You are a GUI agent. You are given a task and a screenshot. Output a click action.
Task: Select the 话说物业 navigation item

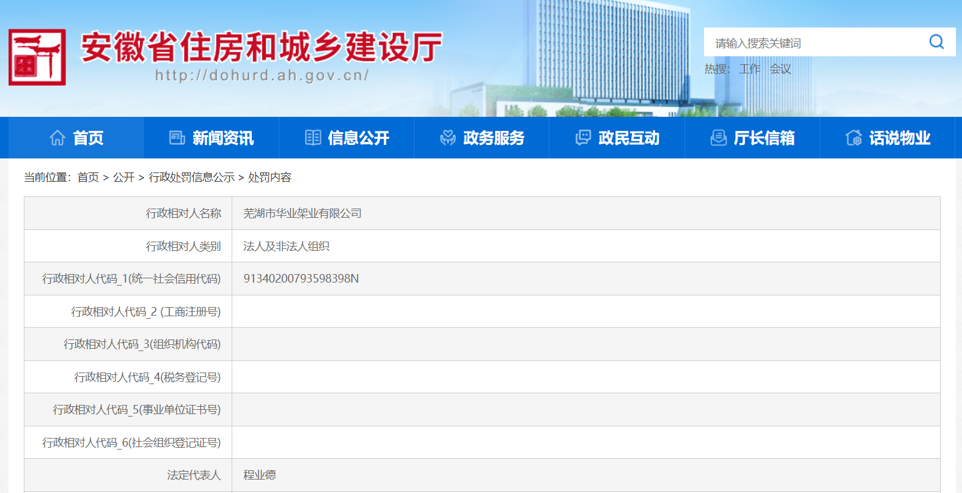point(887,138)
